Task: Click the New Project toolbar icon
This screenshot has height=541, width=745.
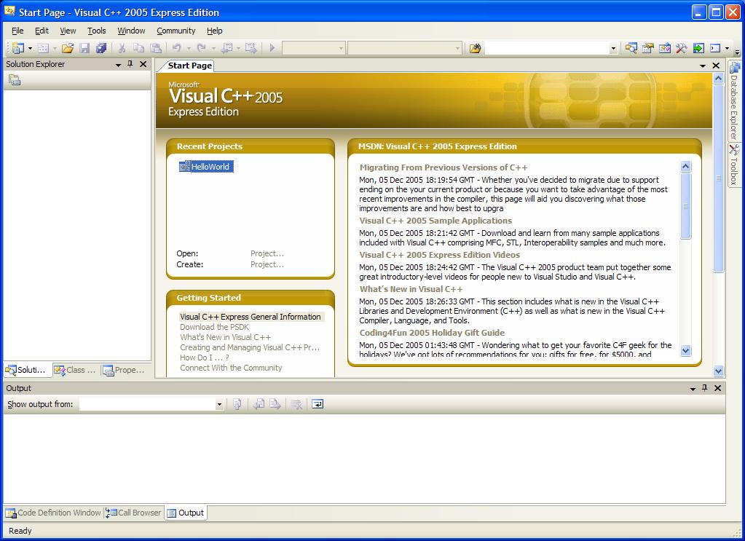Action: click(18, 48)
